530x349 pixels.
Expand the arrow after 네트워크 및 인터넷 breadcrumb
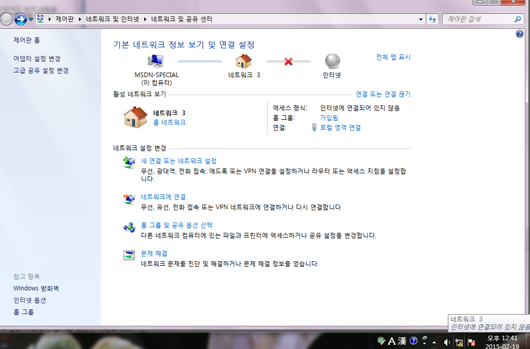coord(145,20)
